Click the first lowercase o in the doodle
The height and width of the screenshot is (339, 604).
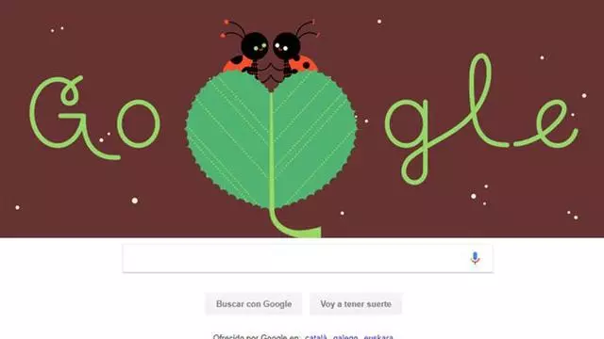[139, 123]
